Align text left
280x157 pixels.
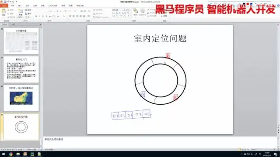(70, 16)
